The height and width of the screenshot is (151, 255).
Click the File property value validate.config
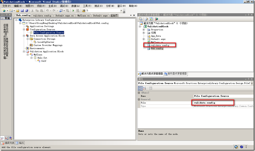coord(224,103)
